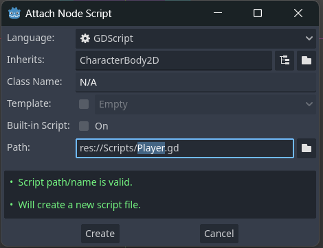The width and height of the screenshot is (323, 248).
Task: Enable the Built-in Script checkbox
Action: (84, 126)
